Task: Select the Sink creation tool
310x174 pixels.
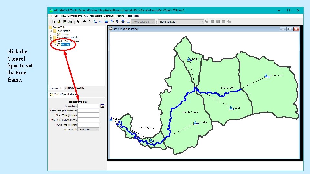Action: (x=129, y=22)
